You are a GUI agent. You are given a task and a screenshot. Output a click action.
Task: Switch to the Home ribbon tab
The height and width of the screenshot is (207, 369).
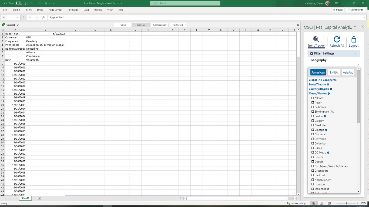point(16,10)
